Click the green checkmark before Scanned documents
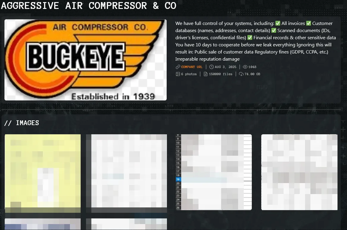 (x=274, y=30)
